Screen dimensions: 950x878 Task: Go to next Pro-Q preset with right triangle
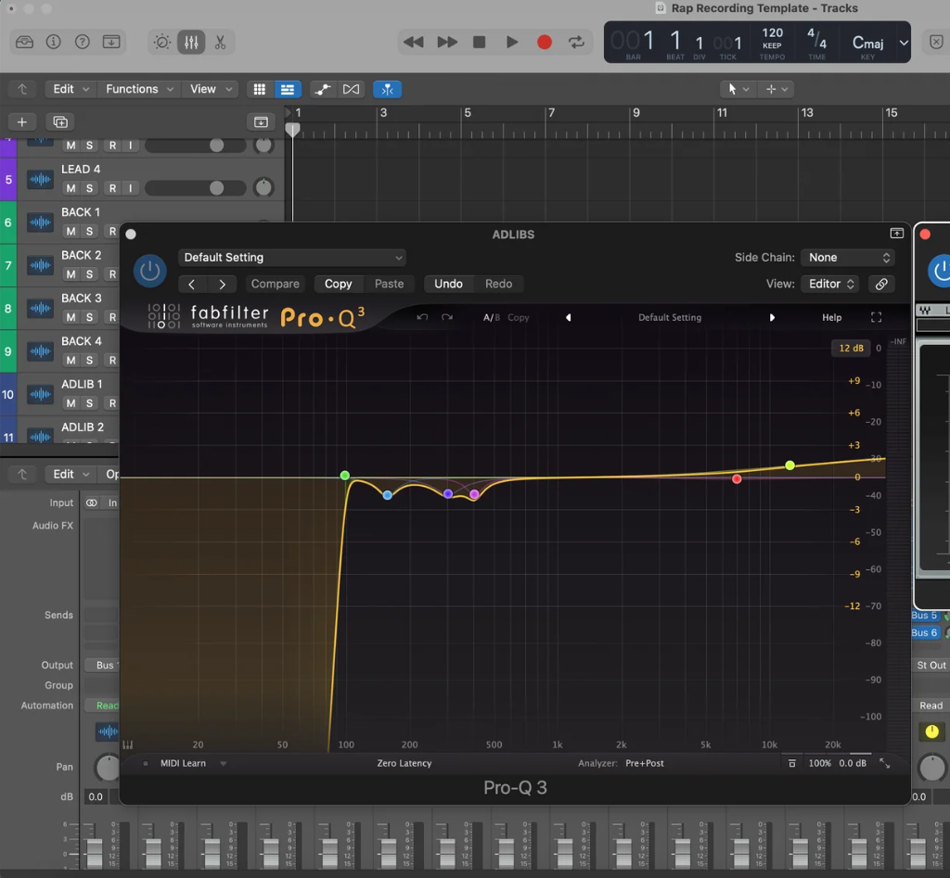[x=772, y=317]
